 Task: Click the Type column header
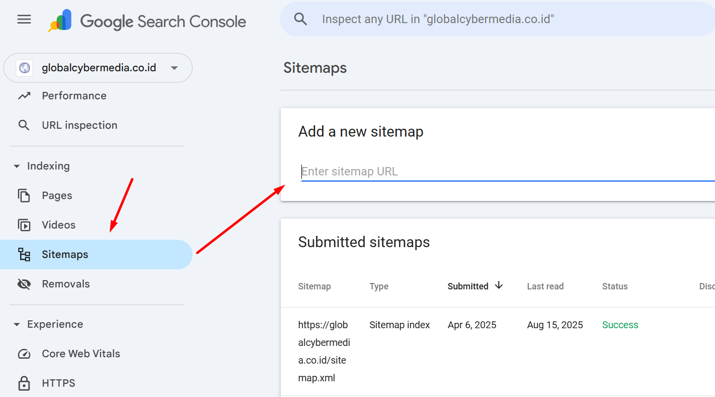coord(379,286)
